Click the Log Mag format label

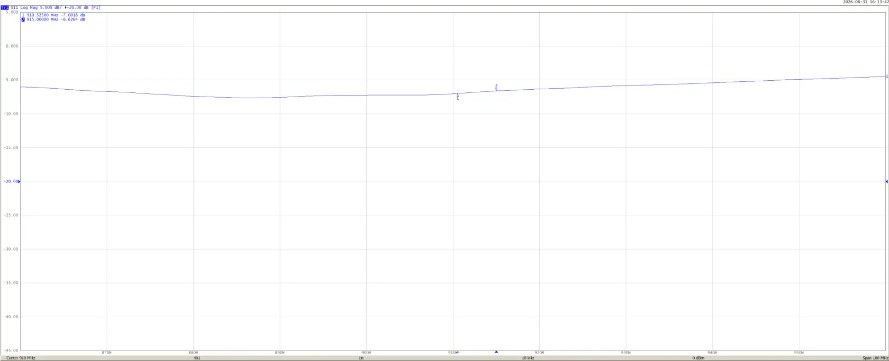29,7
